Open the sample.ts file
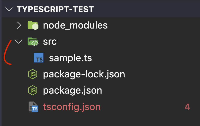200x126 pixels. point(70,58)
